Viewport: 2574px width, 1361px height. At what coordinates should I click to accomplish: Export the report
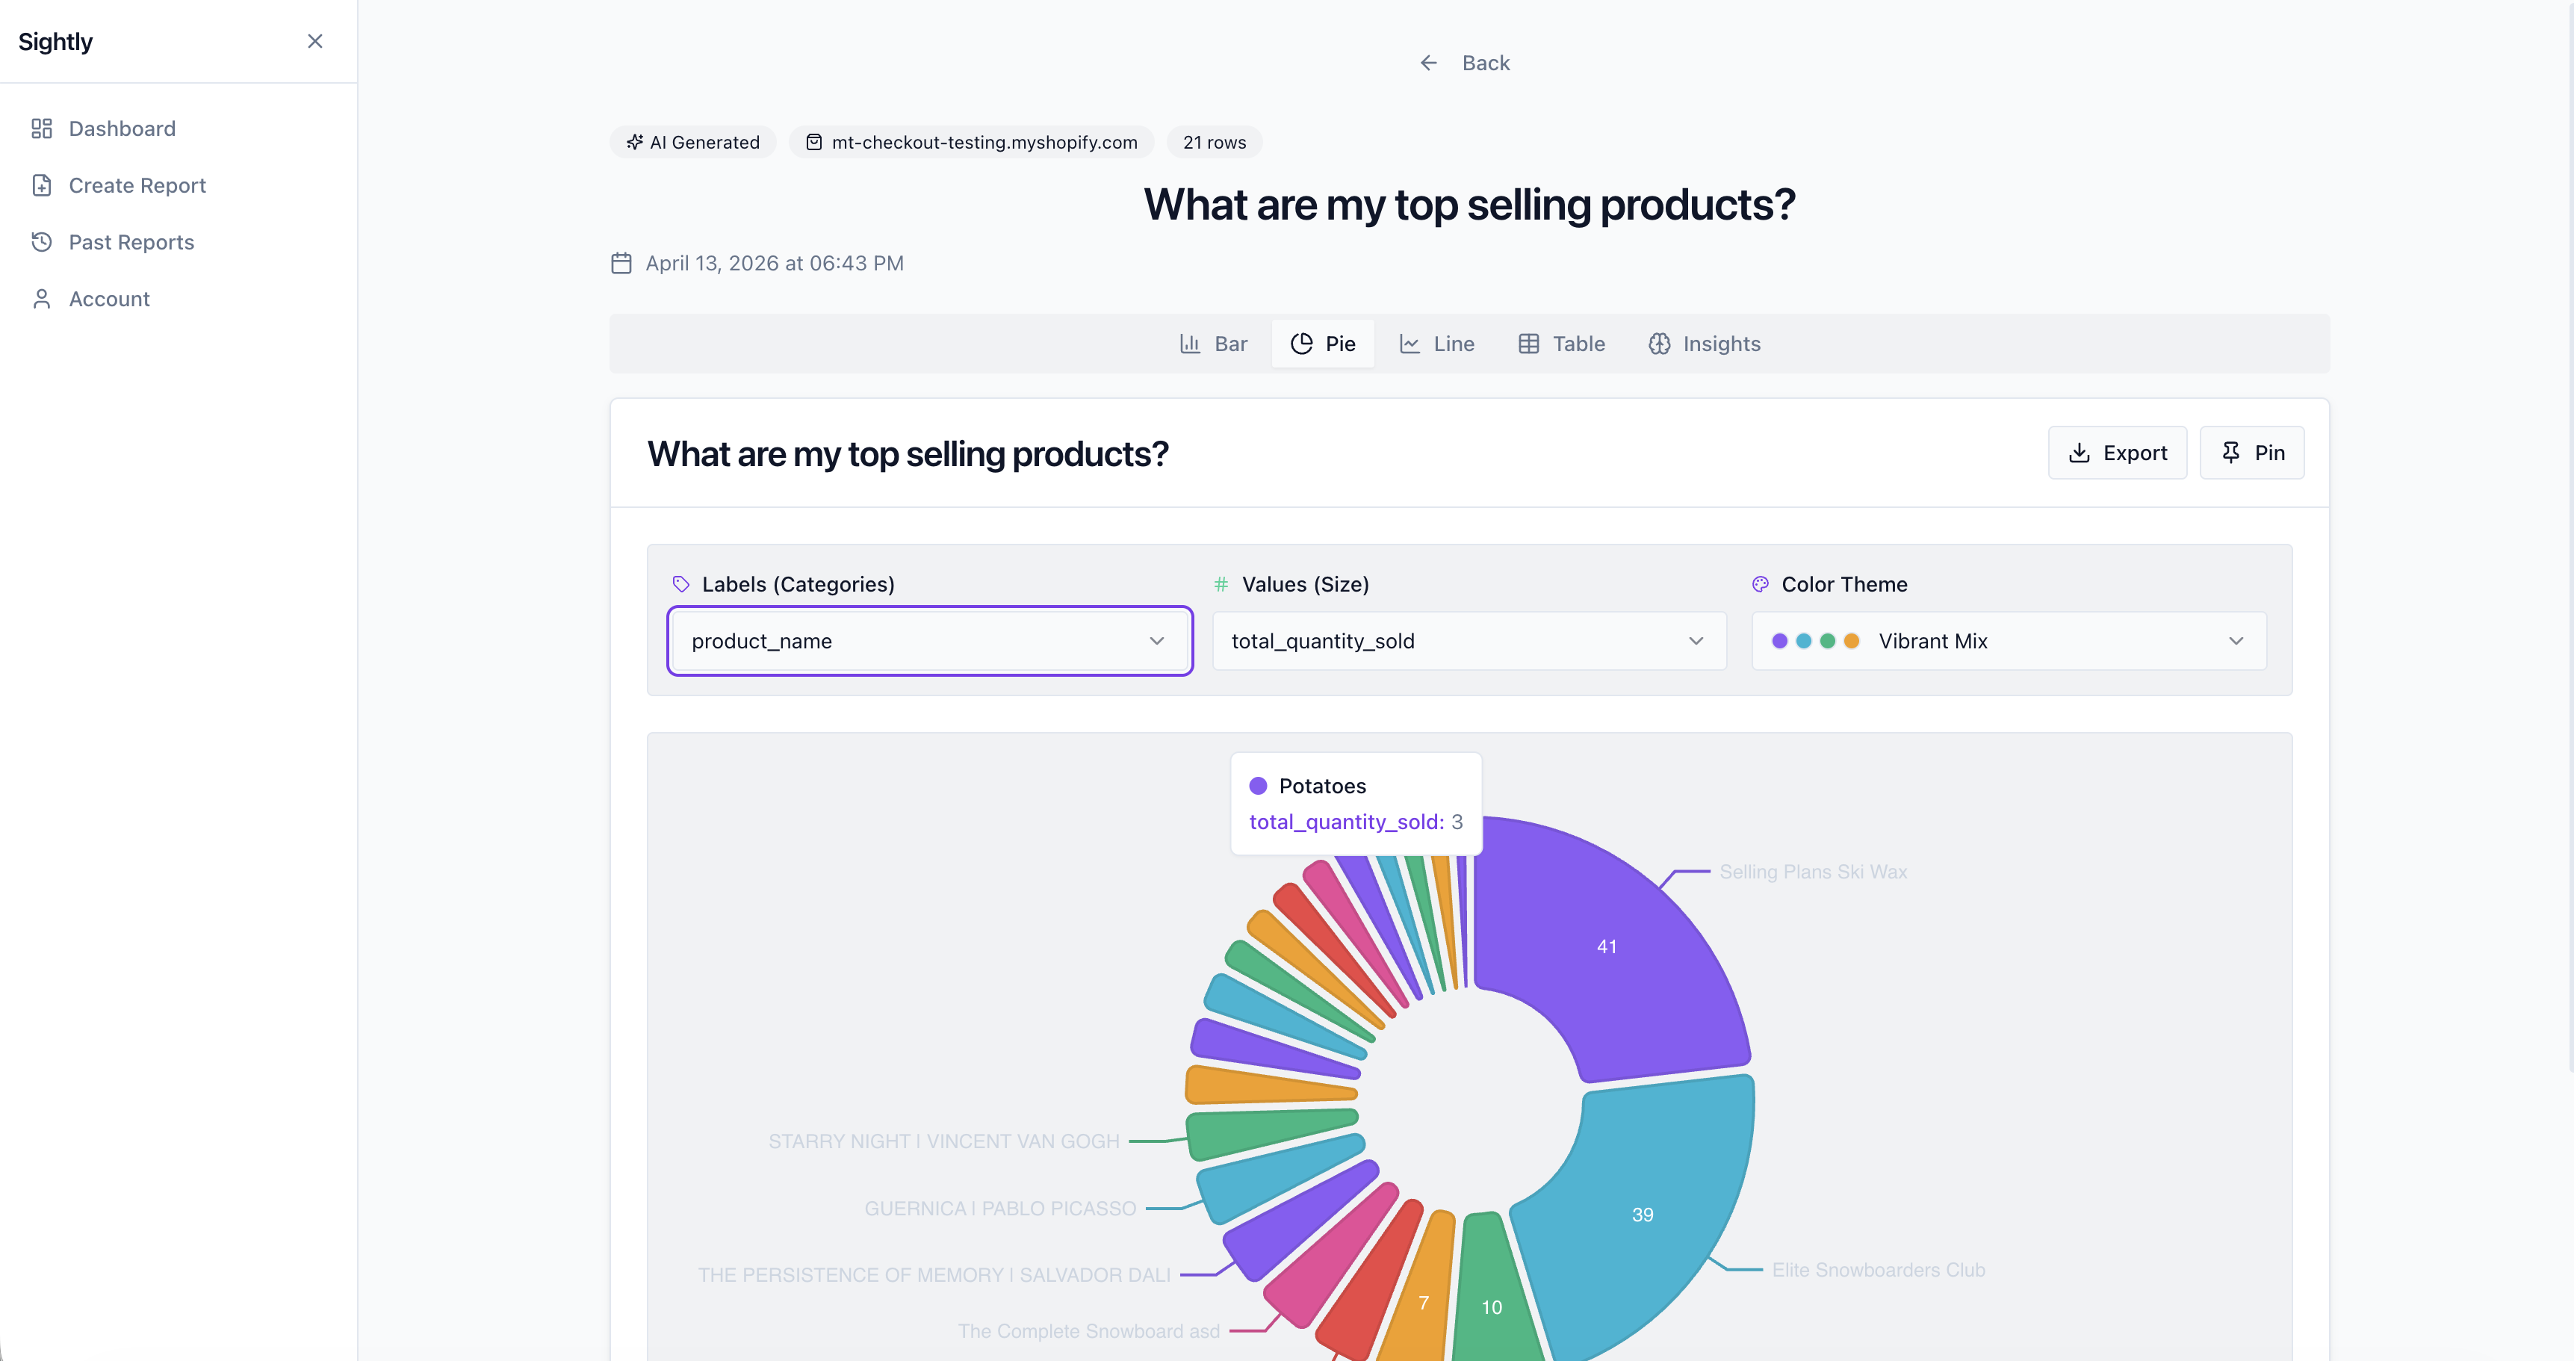pyautogui.click(x=2116, y=453)
